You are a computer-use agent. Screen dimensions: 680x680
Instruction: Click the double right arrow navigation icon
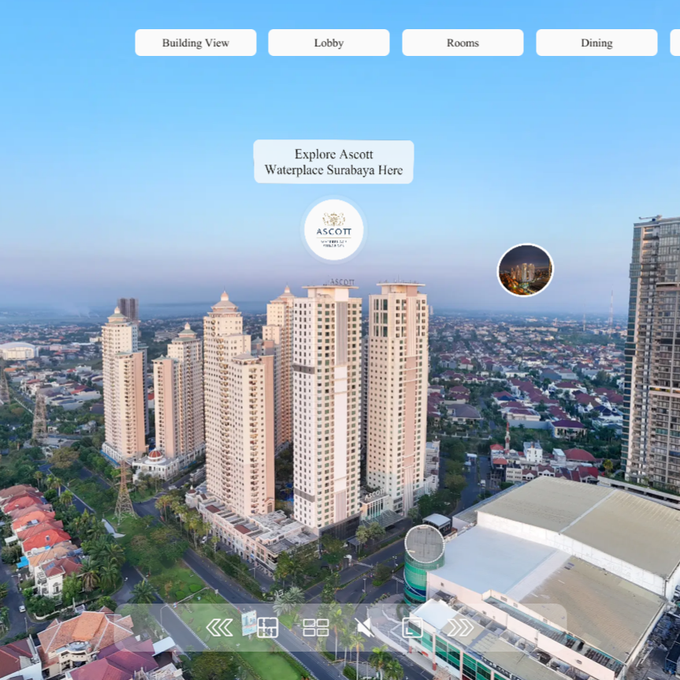tap(461, 627)
